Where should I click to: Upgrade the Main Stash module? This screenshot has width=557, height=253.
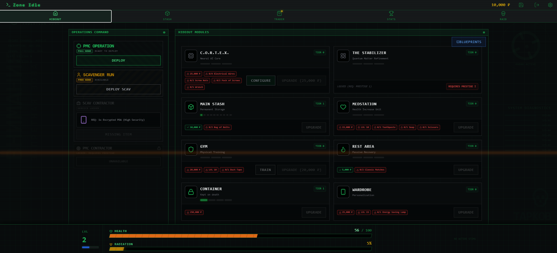pyautogui.click(x=314, y=127)
